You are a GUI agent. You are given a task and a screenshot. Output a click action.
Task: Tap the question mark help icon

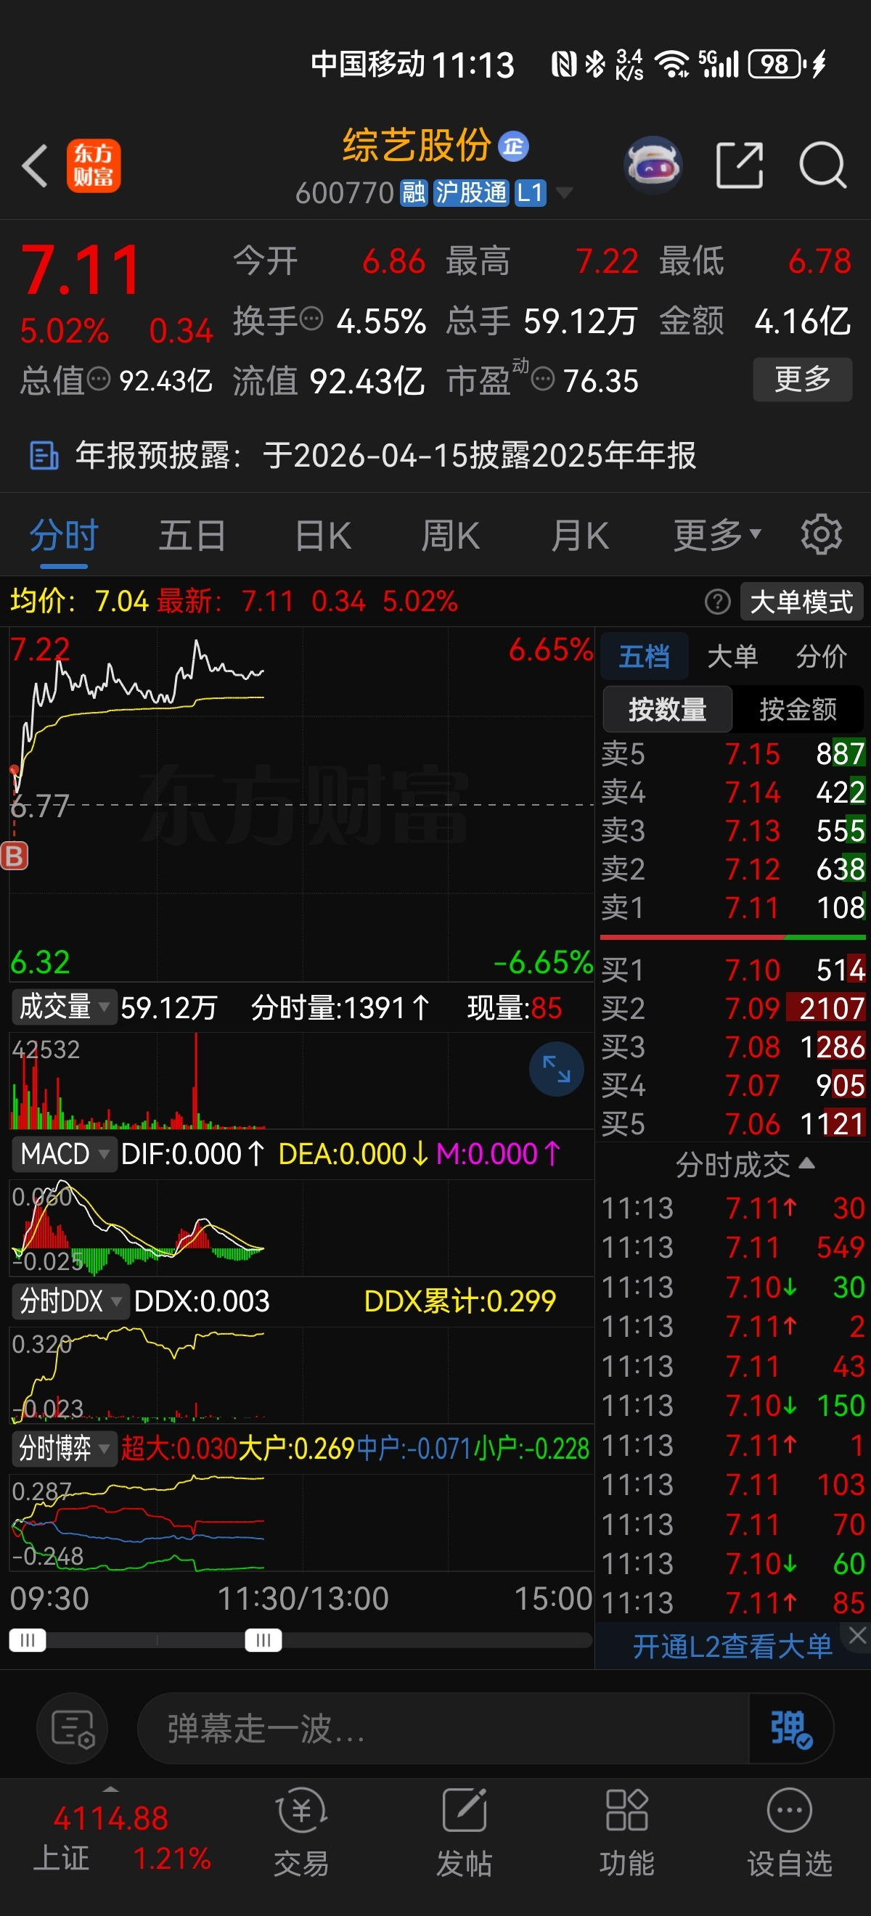pyautogui.click(x=717, y=602)
